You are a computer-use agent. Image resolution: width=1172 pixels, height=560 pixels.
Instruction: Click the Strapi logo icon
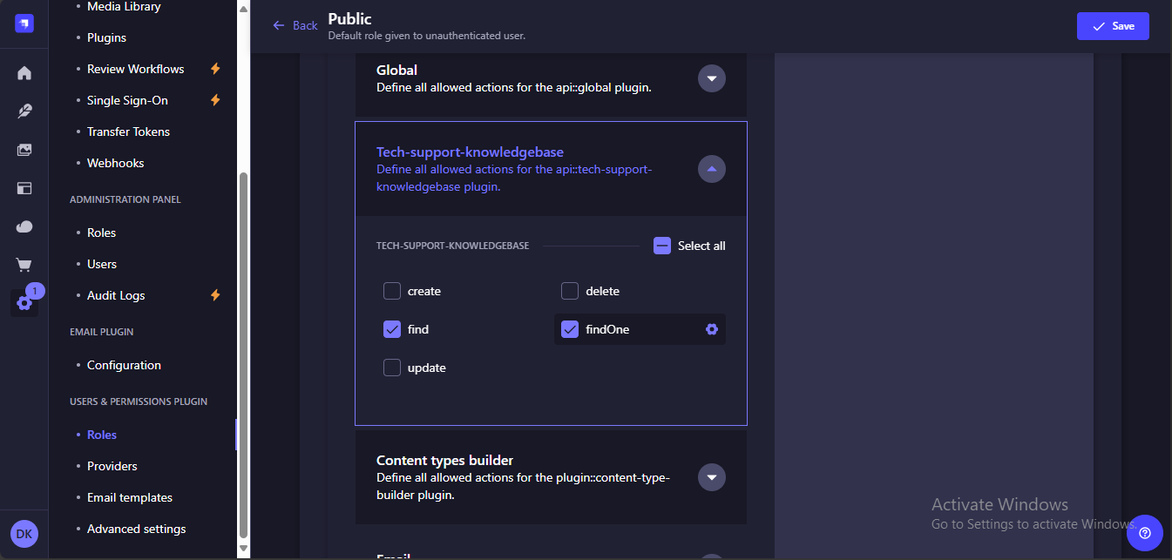coord(24,24)
